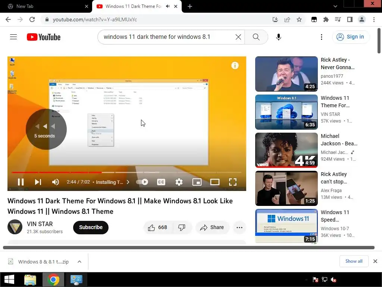Open a new browser tab

point(190,6)
